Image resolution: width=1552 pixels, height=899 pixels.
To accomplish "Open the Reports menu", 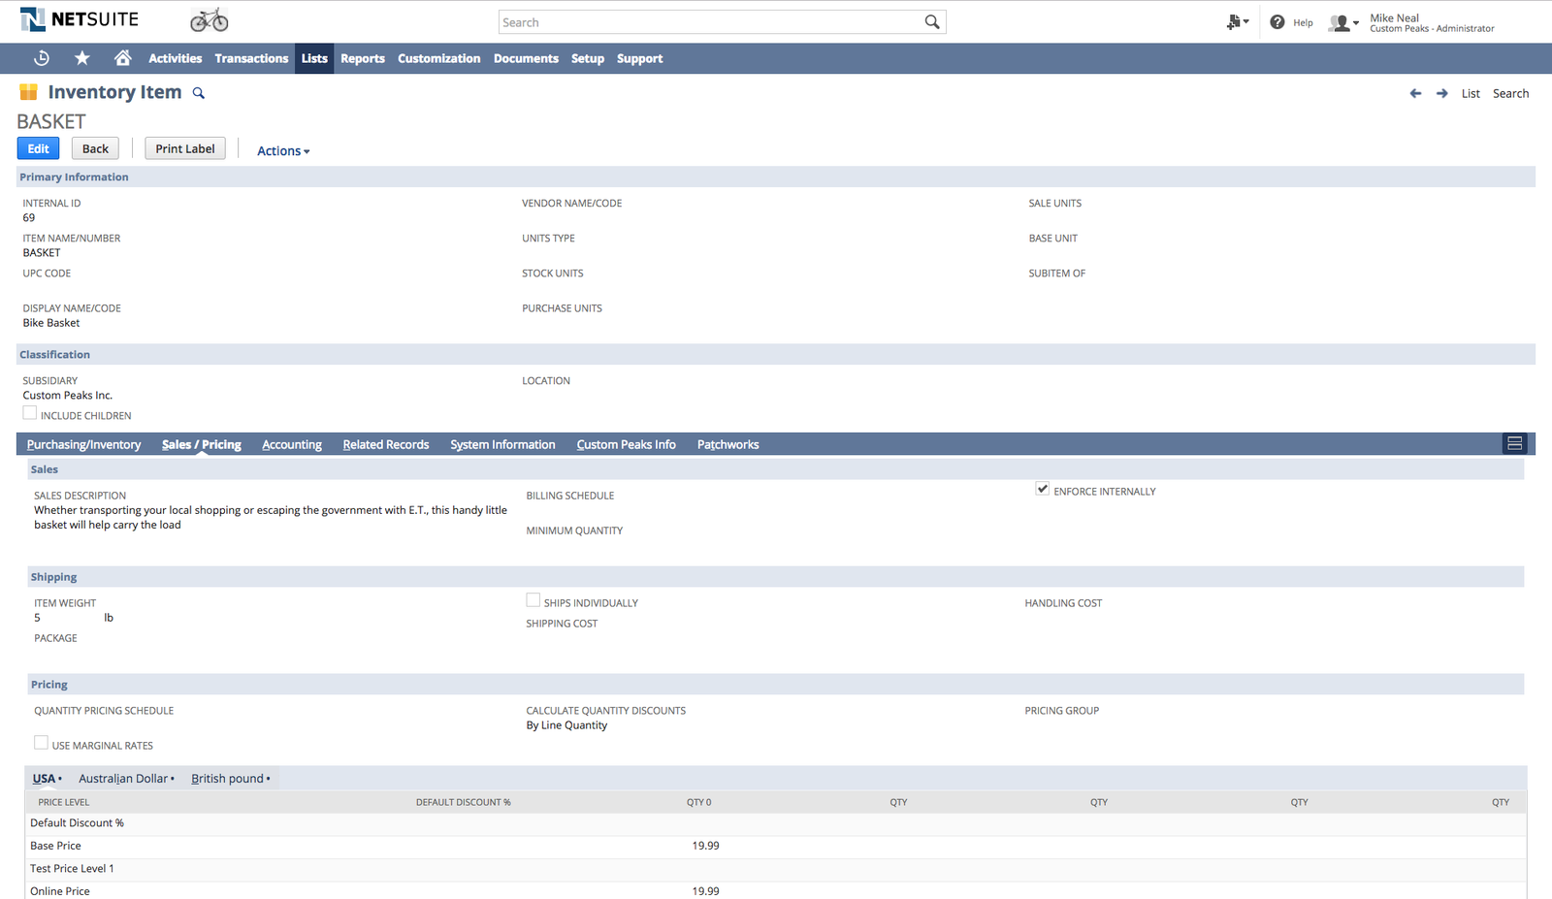I will (x=363, y=58).
